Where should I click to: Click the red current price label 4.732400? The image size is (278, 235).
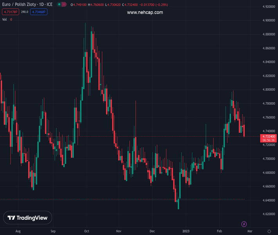tap(268, 136)
